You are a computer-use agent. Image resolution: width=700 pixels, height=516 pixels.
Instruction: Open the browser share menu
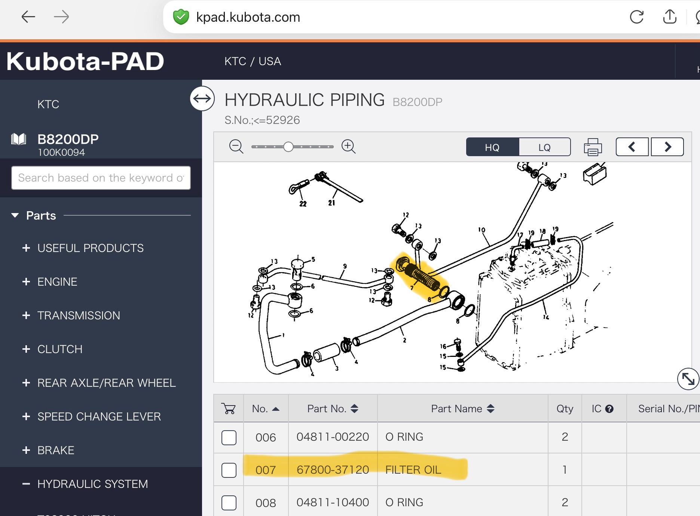click(x=669, y=17)
